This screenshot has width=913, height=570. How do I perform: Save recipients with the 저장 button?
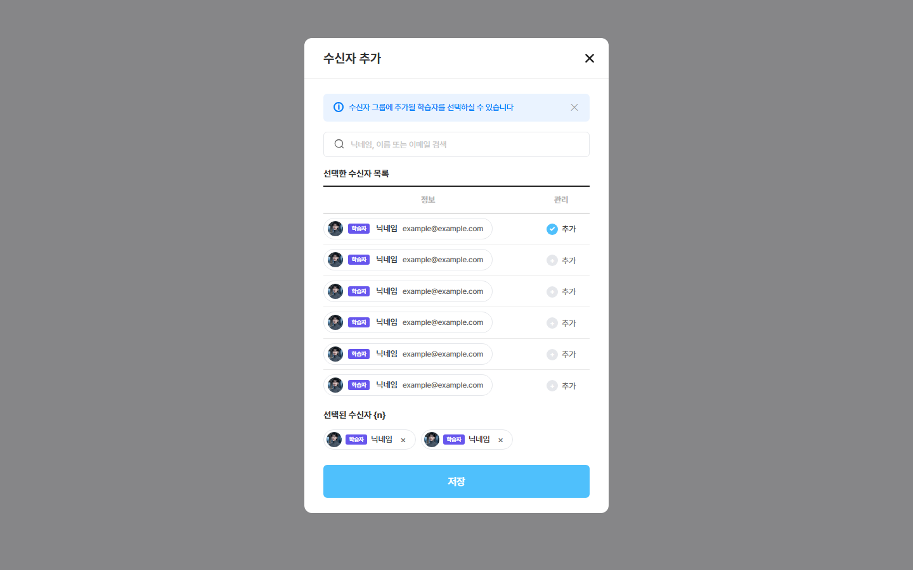[x=456, y=481]
